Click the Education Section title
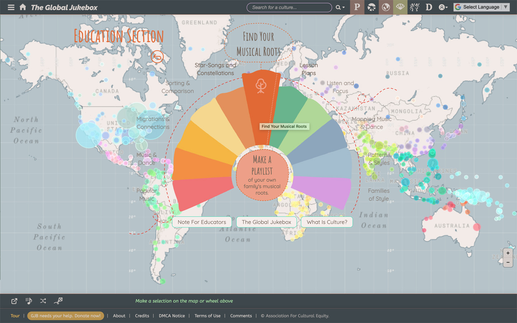Viewport: 517px width, 323px height. coord(119,36)
